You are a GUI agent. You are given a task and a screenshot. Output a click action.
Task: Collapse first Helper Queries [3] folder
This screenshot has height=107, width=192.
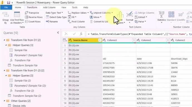pos(6,45)
